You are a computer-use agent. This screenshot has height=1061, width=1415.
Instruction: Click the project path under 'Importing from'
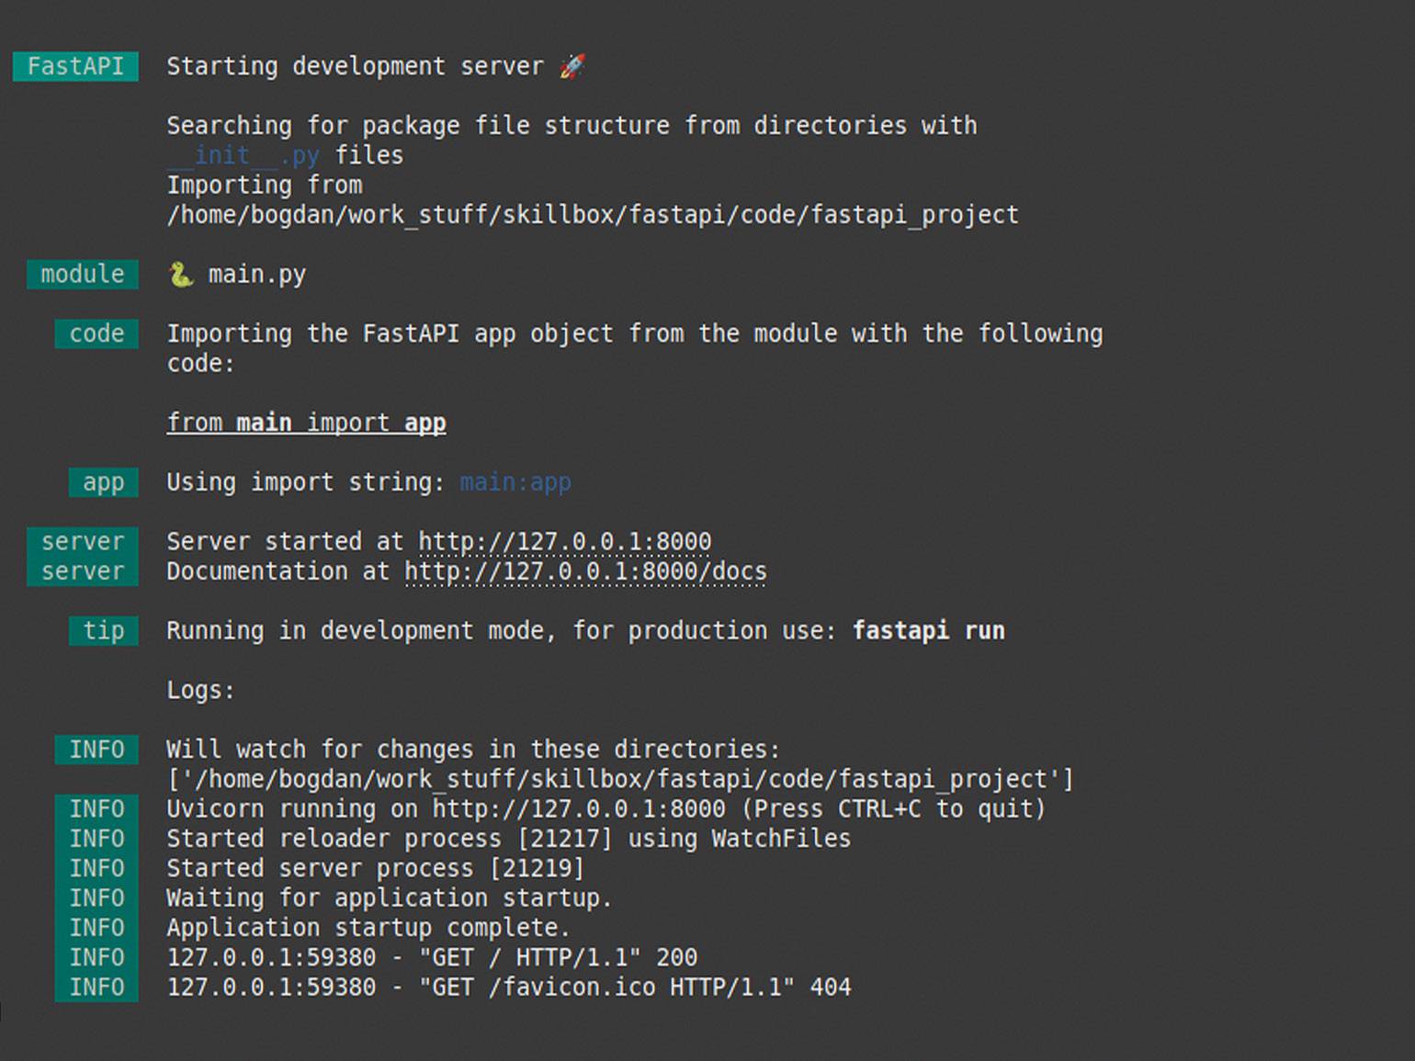(593, 215)
